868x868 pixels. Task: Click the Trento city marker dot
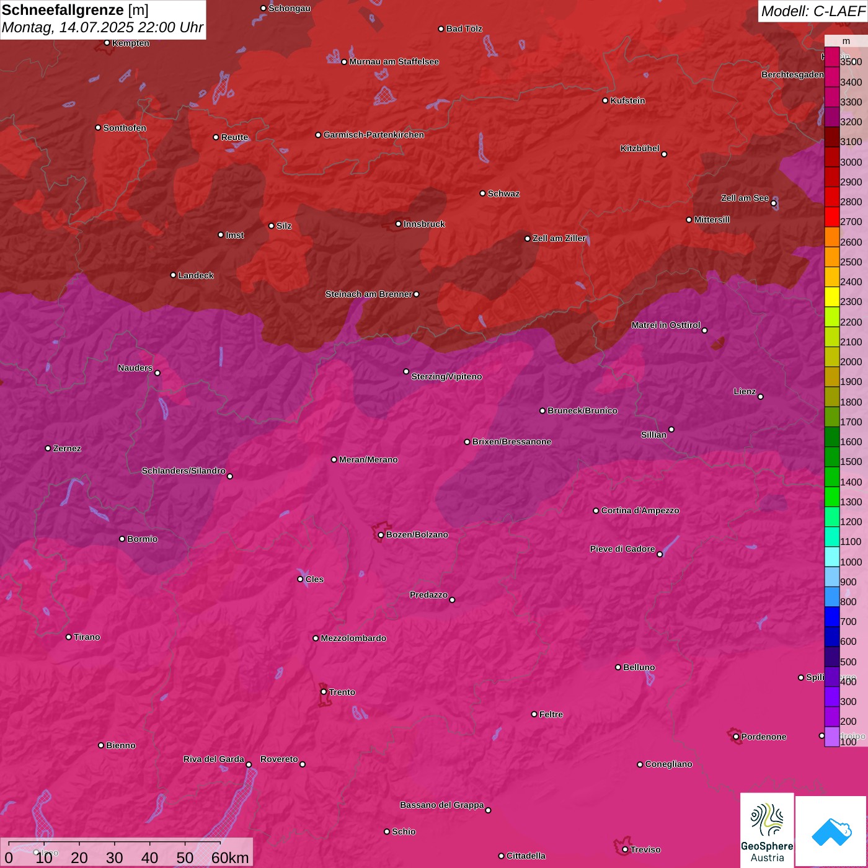click(324, 692)
